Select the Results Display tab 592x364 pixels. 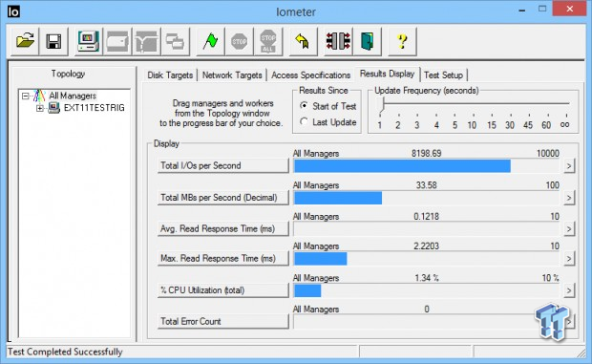387,74
